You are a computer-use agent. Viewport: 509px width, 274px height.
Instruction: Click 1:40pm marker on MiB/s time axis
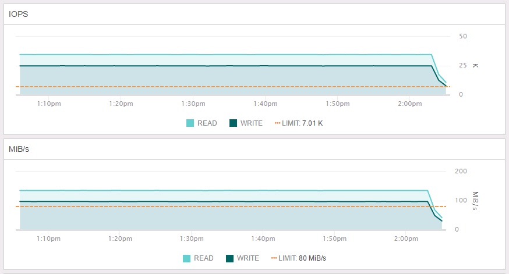coord(263,239)
